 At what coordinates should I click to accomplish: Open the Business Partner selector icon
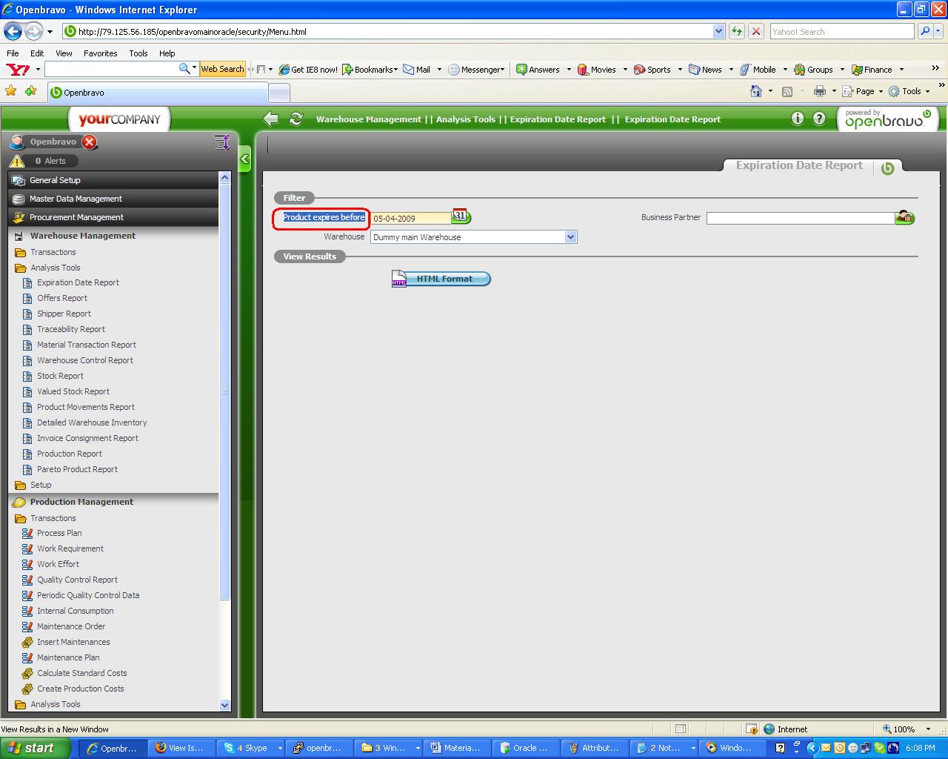click(x=904, y=217)
